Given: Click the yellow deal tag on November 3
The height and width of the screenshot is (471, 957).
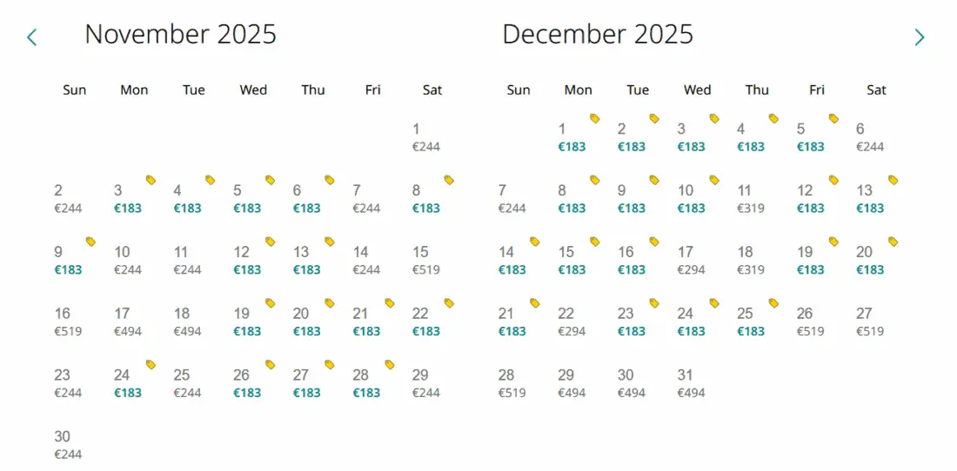Looking at the screenshot, I should pyautogui.click(x=151, y=180).
